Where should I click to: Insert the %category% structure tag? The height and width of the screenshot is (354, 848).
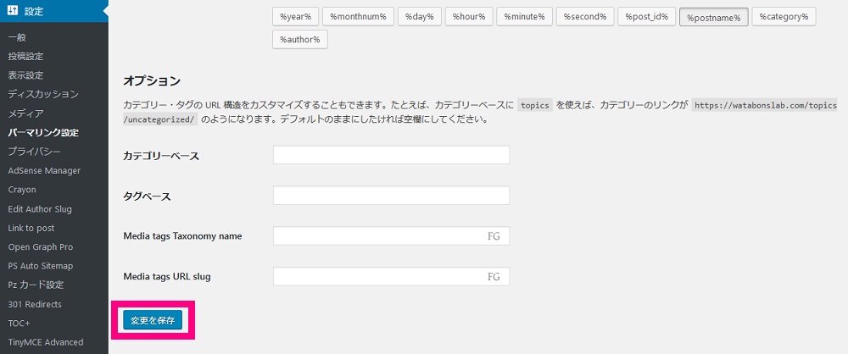coord(784,17)
